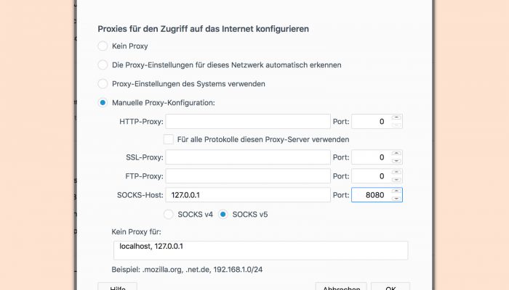Choose Proxy-Einstellungen des Systems verwenden

point(103,83)
